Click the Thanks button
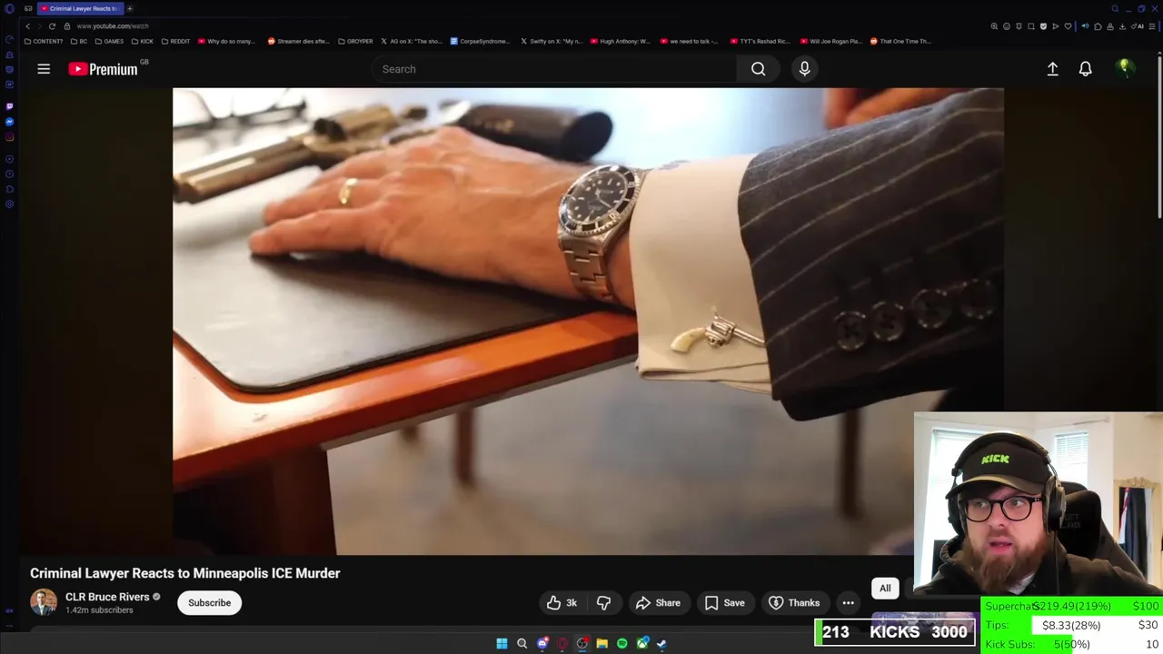Image resolution: width=1163 pixels, height=654 pixels. coord(794,602)
